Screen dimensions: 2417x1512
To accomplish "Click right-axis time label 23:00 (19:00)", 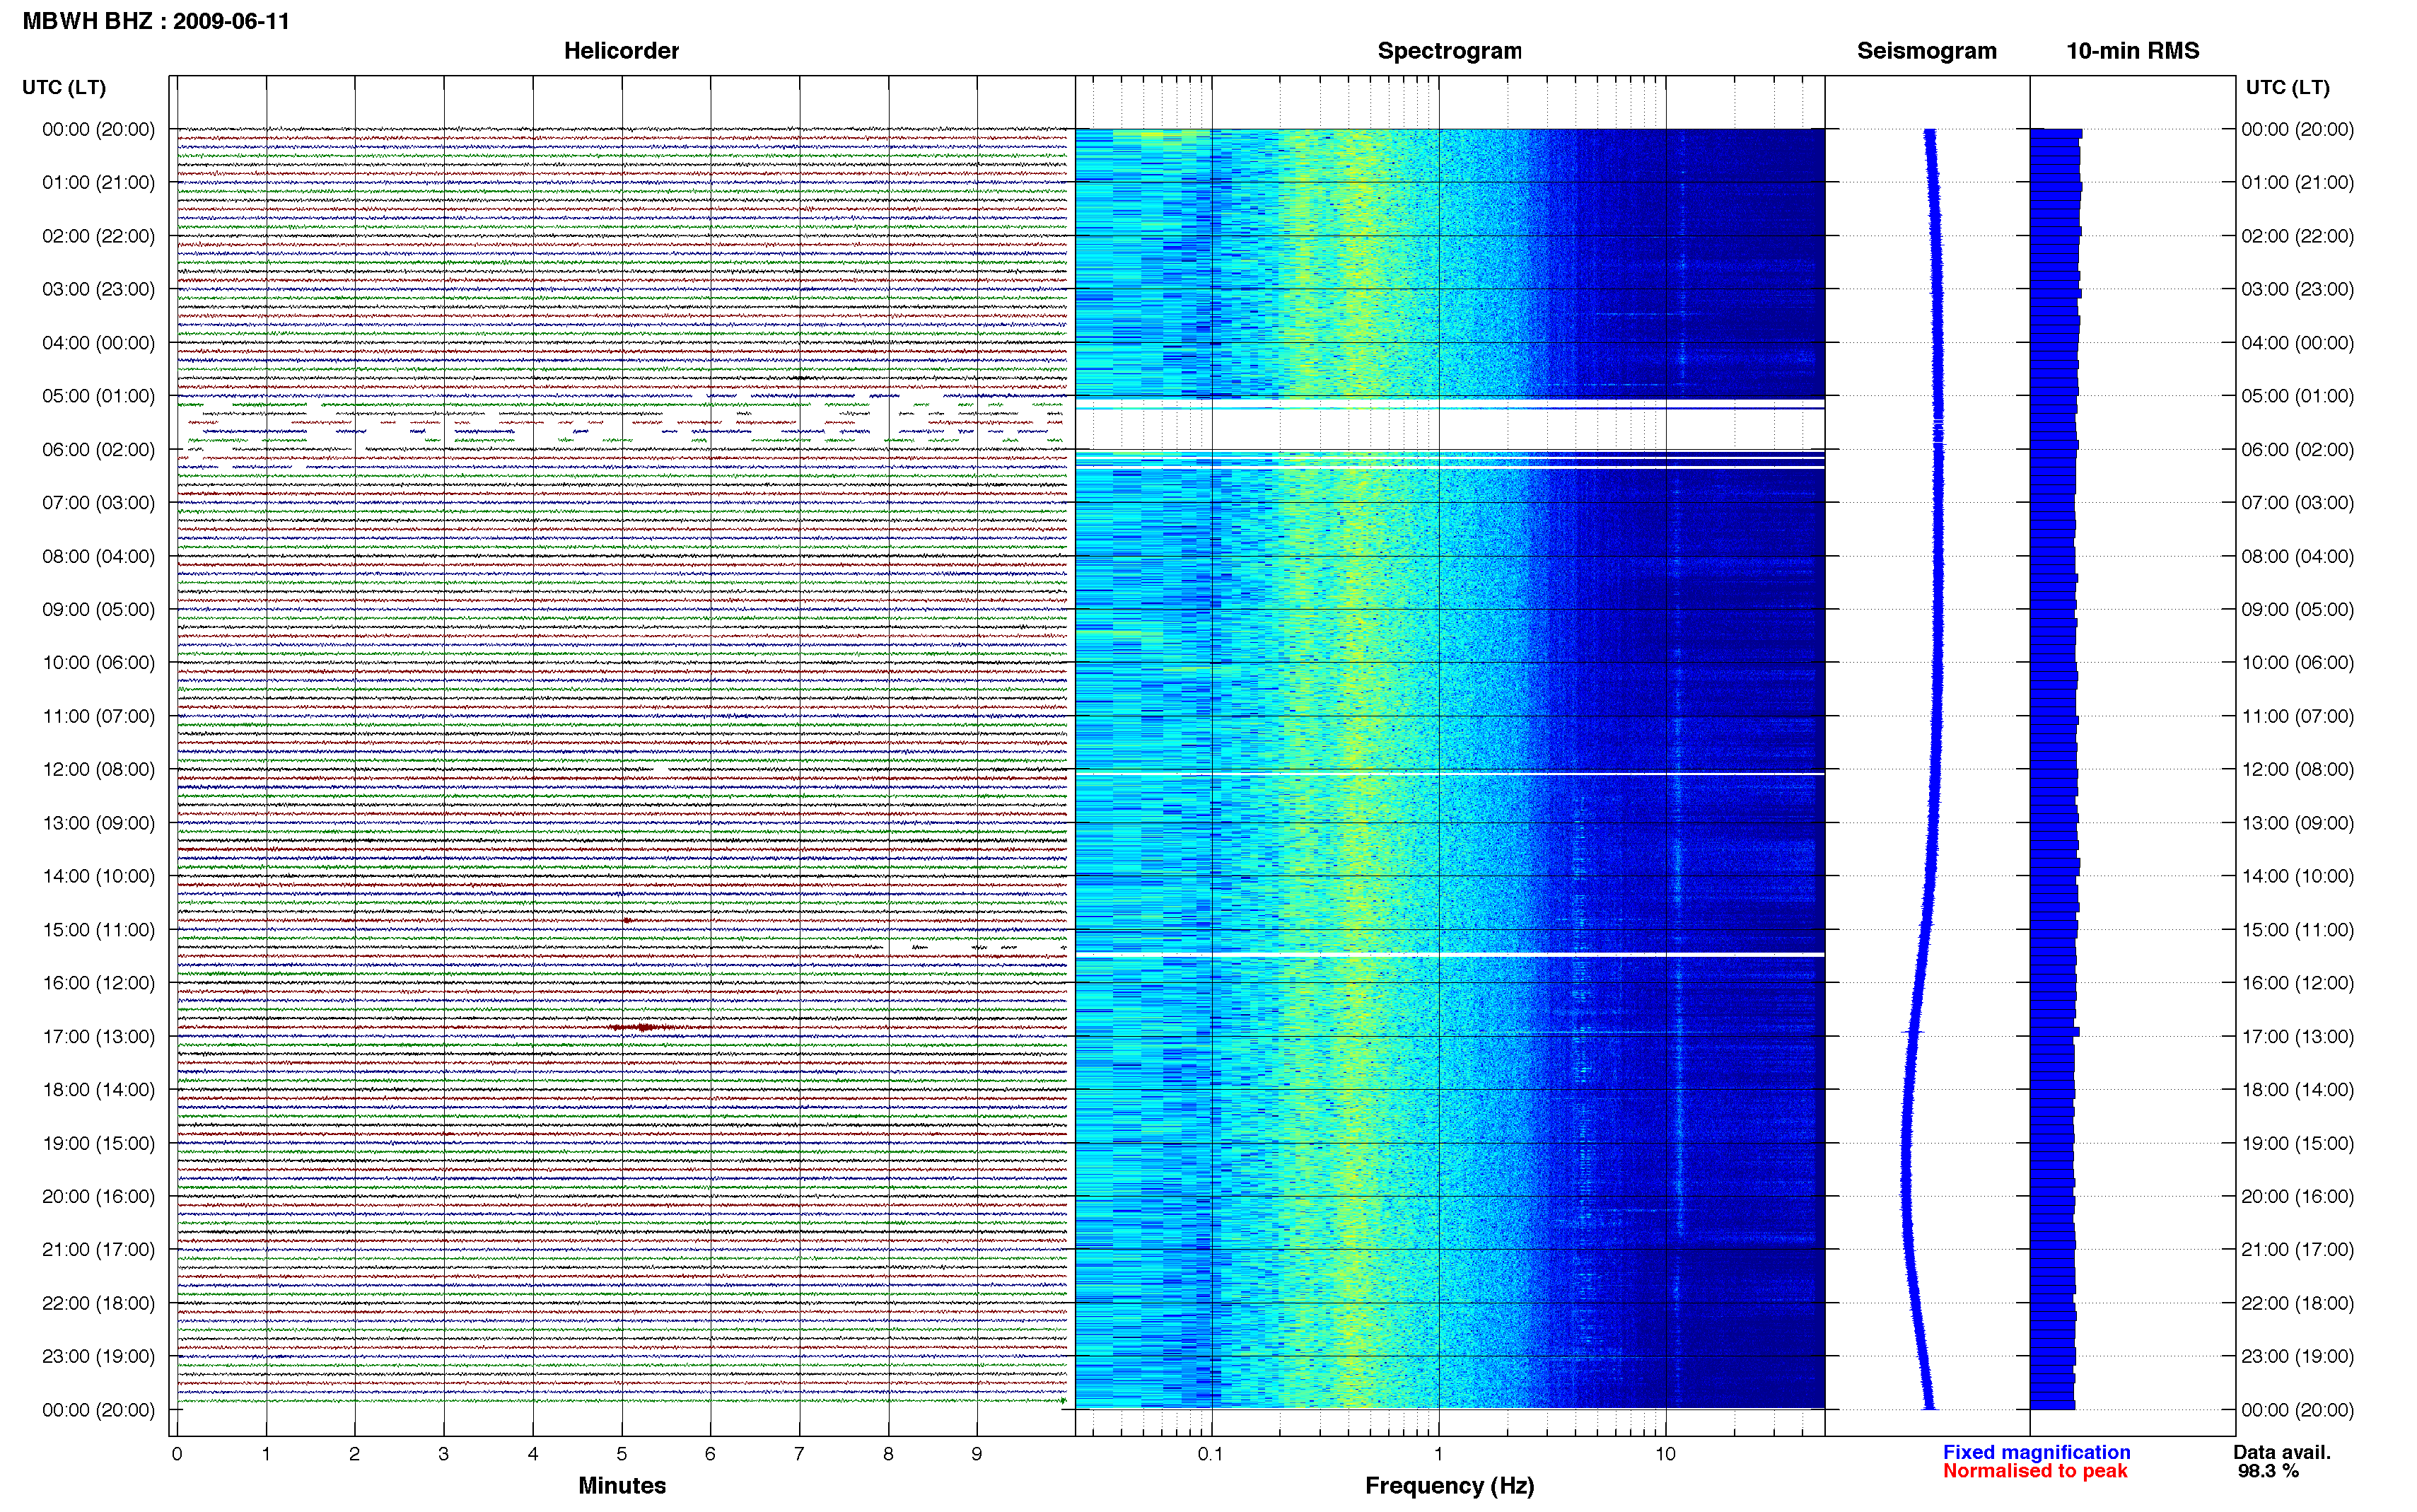I will pyautogui.click(x=2297, y=1357).
